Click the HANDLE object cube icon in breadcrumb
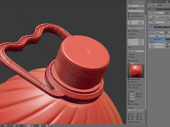This screenshot has width=170, height=127. click(x=156, y=5)
